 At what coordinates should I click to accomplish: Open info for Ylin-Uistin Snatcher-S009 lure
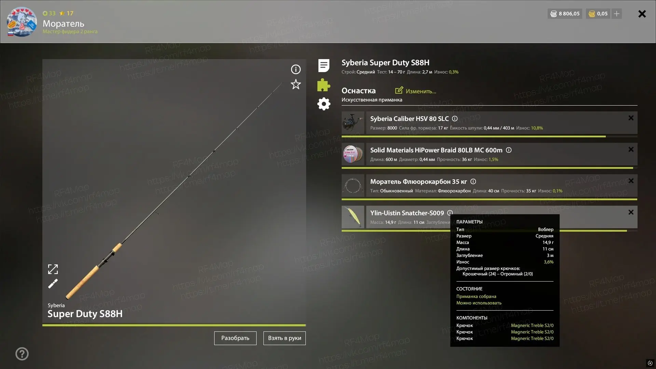450,213
